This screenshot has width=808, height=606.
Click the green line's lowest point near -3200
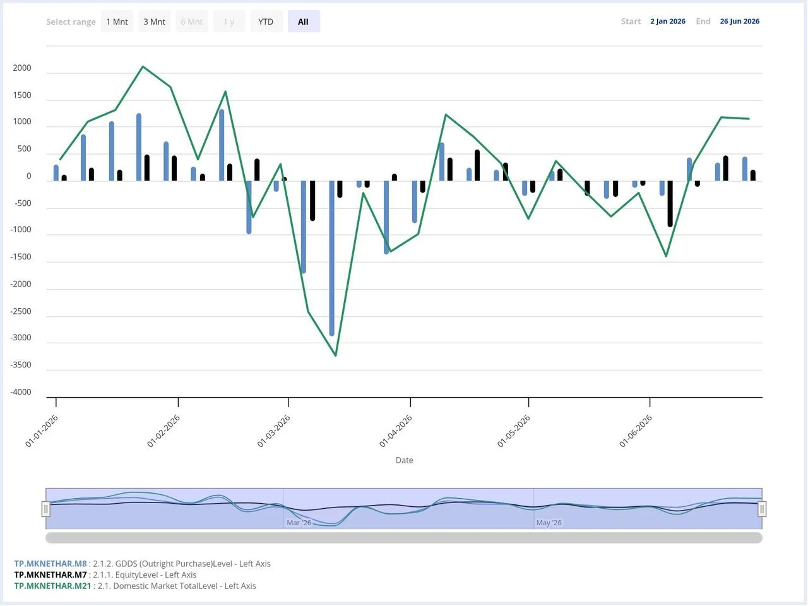[336, 355]
